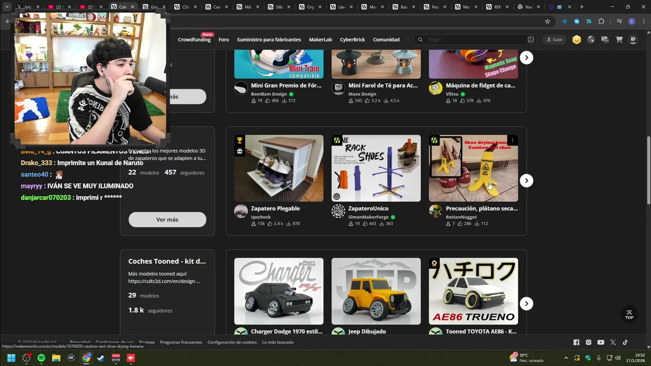Viewport: 651px width, 366px height.
Task: Open the Comunidad menu item
Action: [x=386, y=40]
